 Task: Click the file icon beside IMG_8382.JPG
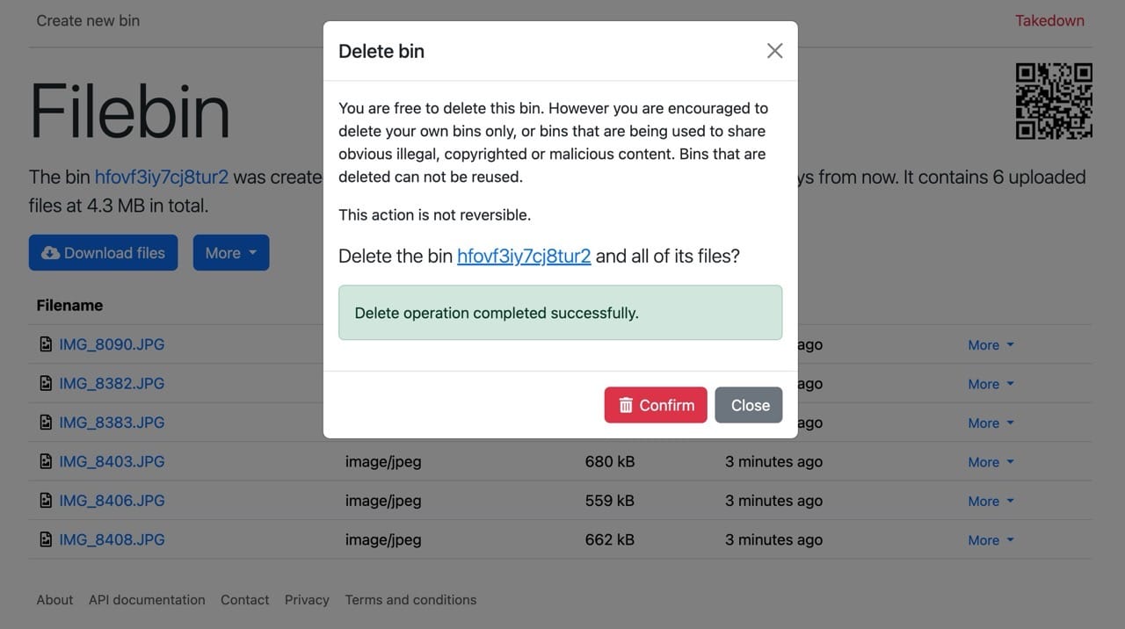coord(46,383)
